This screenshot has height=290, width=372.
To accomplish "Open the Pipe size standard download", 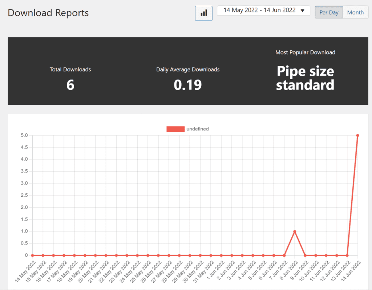I will click(305, 78).
